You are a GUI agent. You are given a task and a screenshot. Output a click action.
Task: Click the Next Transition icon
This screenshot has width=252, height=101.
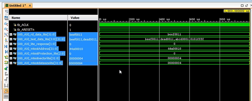(6, 62)
